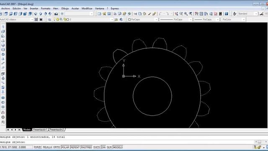Click the Undo arrow icon
Image resolution: width=268 pixels, height=151 pixels.
tap(160, 14)
